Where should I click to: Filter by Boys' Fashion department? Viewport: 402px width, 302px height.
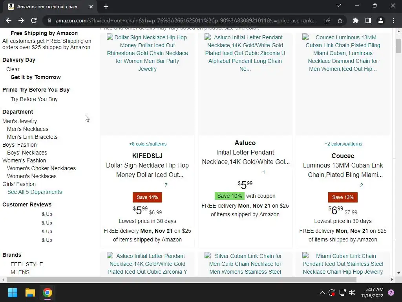click(x=20, y=145)
